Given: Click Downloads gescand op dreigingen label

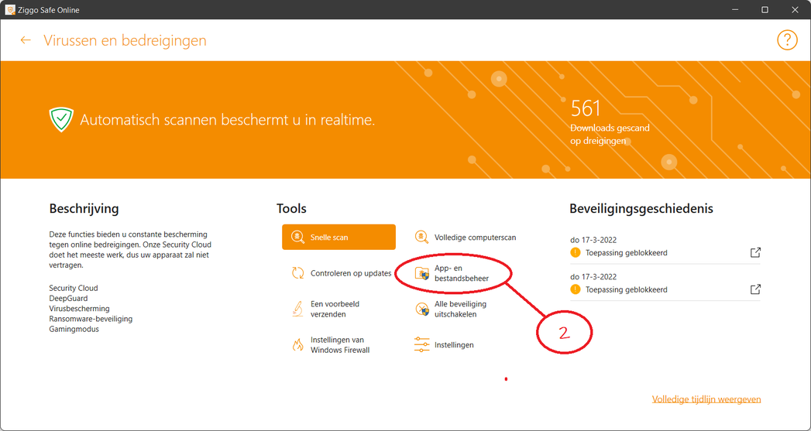Looking at the screenshot, I should pyautogui.click(x=610, y=134).
